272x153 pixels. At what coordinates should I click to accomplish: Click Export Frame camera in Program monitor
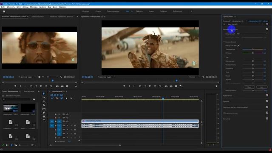click(x=176, y=86)
